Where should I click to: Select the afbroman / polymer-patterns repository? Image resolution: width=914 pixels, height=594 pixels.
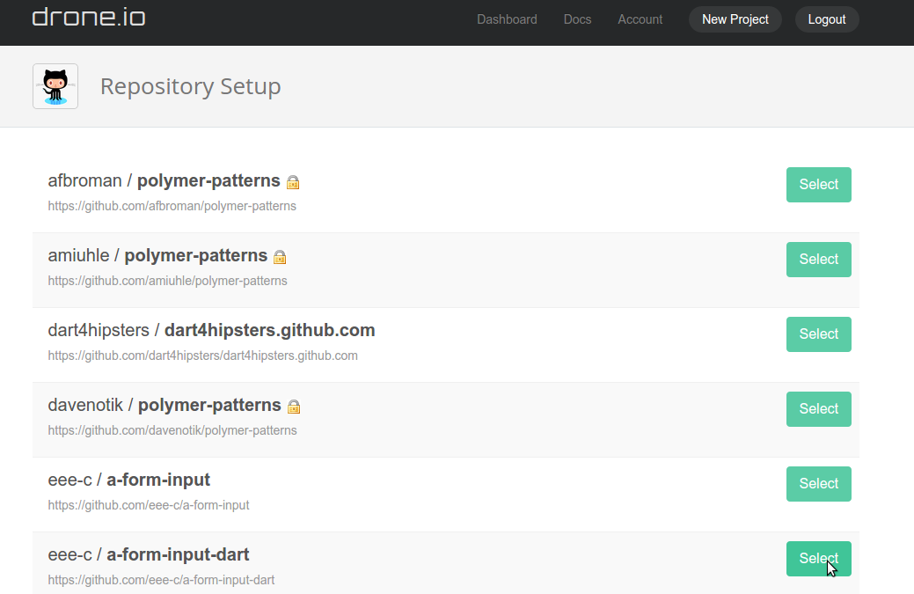pyautogui.click(x=818, y=185)
